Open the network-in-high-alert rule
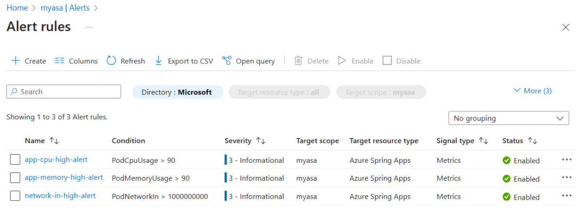 [x=60, y=195]
